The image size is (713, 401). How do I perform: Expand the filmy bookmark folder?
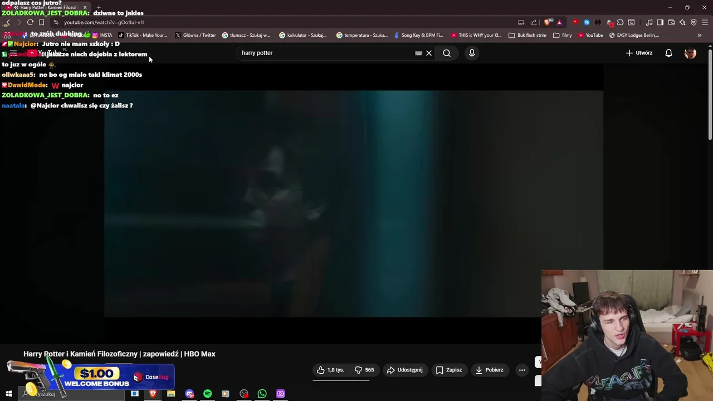pyautogui.click(x=563, y=35)
